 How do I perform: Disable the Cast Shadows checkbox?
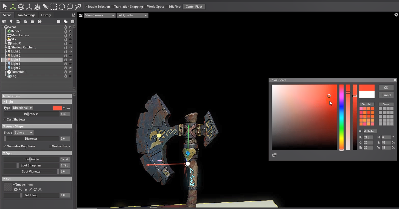(x=5, y=120)
